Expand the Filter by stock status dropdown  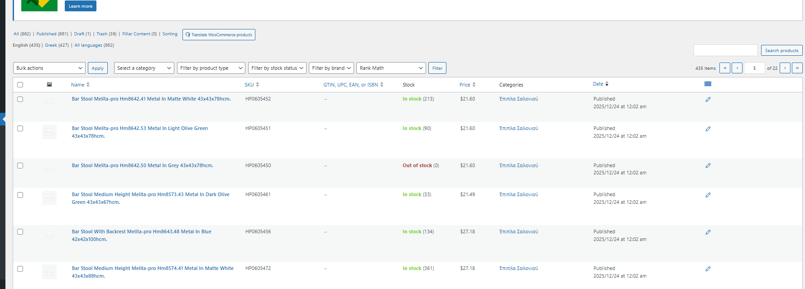tap(277, 68)
